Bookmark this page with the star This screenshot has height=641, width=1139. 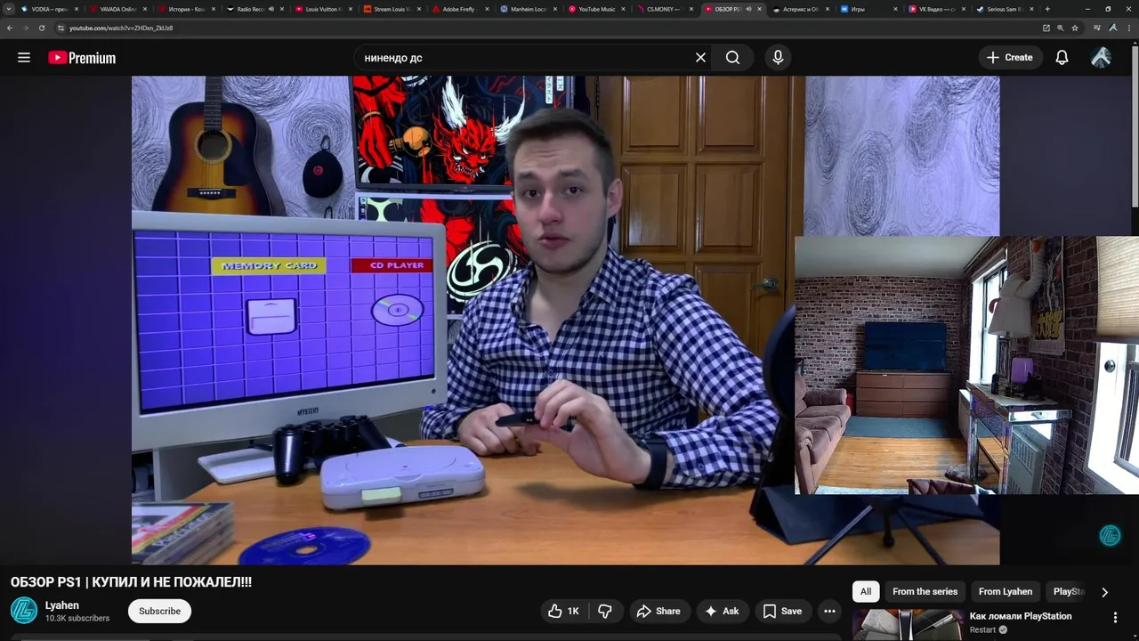[x=1075, y=28]
